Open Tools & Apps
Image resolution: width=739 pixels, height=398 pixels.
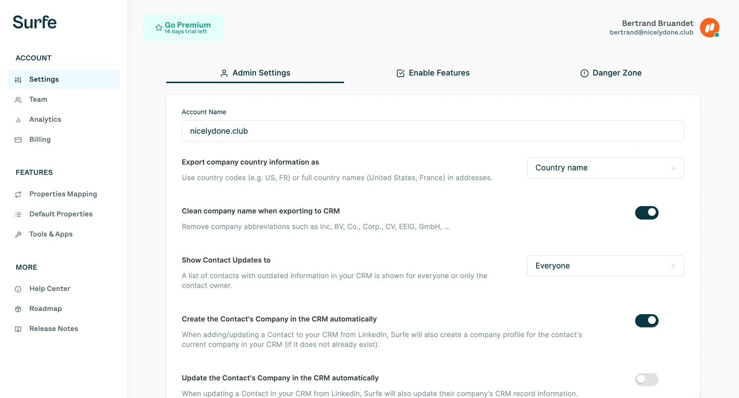tap(64, 234)
